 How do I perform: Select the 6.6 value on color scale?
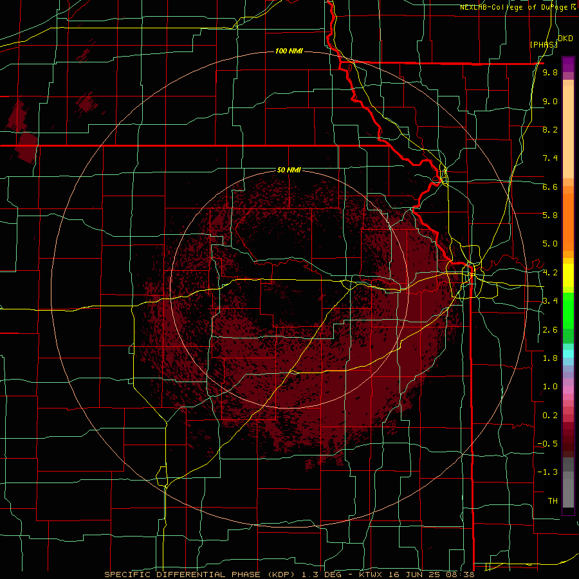pyautogui.click(x=550, y=187)
